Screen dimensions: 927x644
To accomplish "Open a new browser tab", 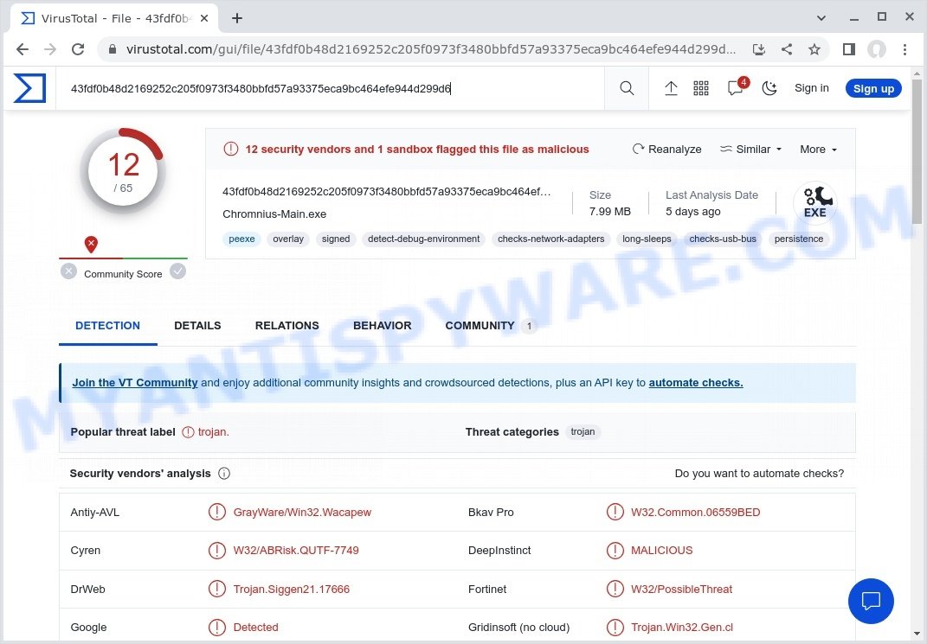I will (237, 18).
